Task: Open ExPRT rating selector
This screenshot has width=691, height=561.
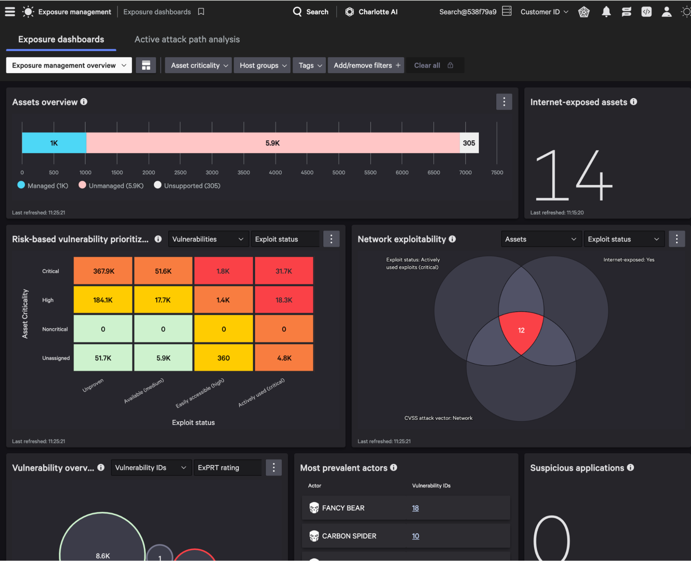Action: point(228,467)
